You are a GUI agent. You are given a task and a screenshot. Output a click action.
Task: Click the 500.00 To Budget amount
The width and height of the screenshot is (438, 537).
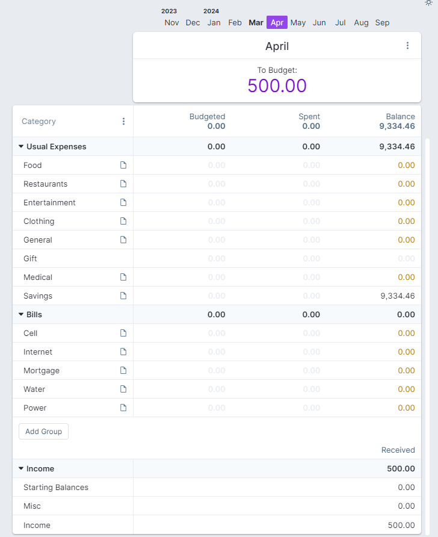coord(277,85)
